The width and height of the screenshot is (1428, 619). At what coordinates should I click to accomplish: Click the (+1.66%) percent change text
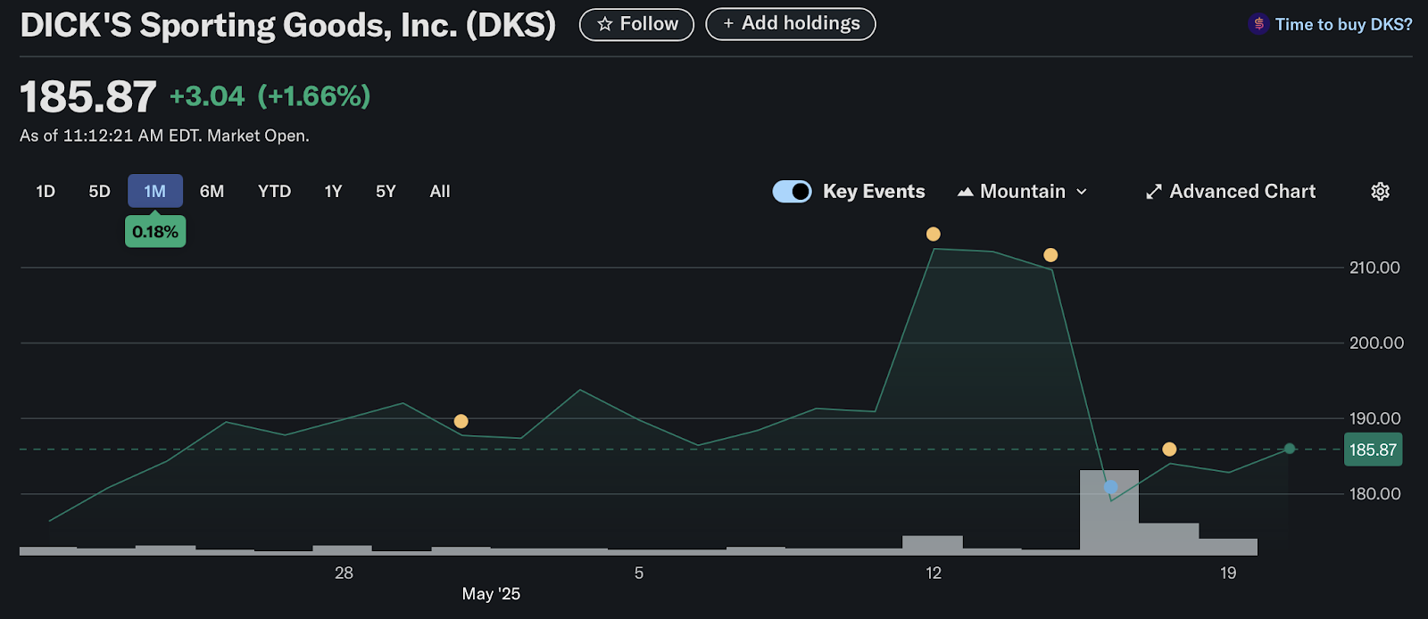(314, 96)
